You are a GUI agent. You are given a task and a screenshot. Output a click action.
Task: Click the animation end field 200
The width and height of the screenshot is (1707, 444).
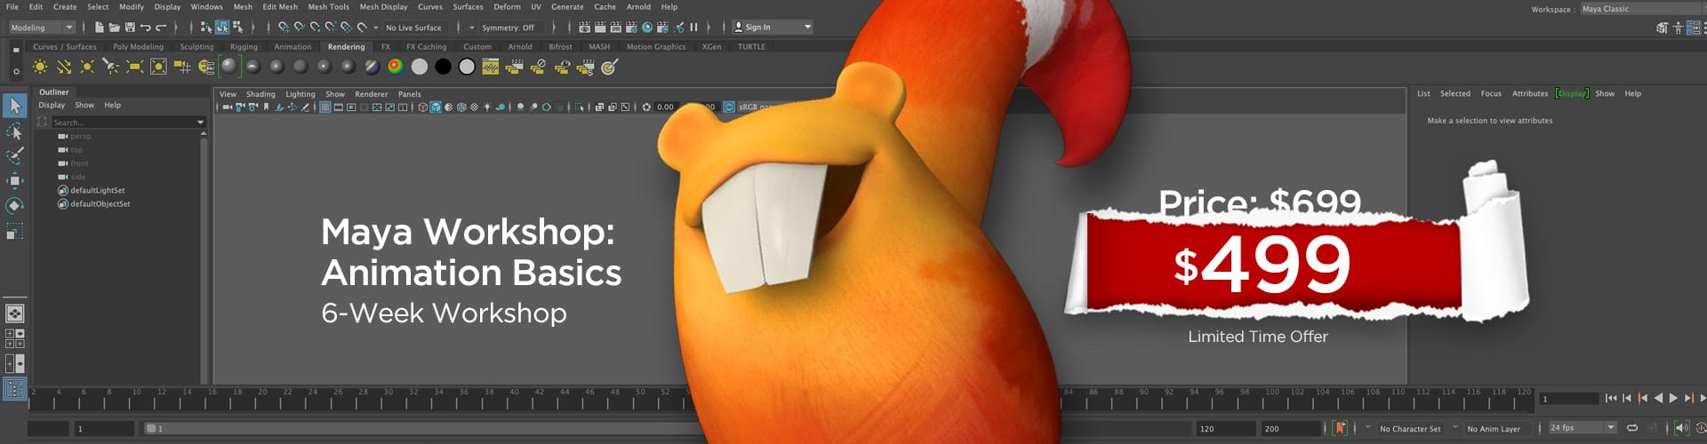(x=1291, y=428)
